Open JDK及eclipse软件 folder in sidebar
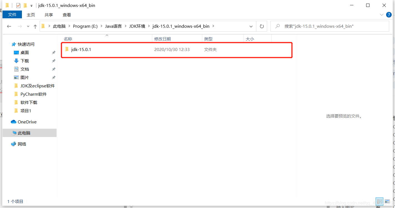Image resolution: width=395 pixels, height=208 pixels. click(37, 86)
